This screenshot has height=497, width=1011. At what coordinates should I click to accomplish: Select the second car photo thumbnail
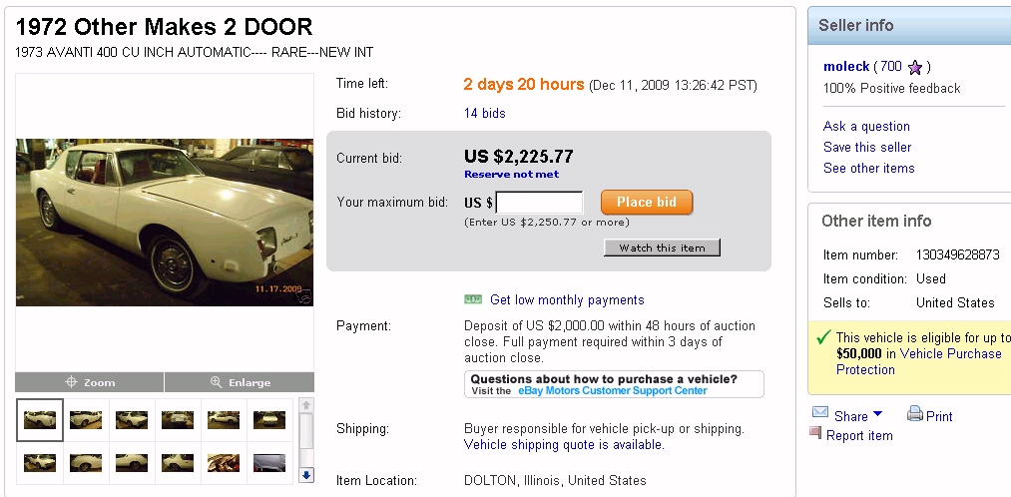point(86,420)
